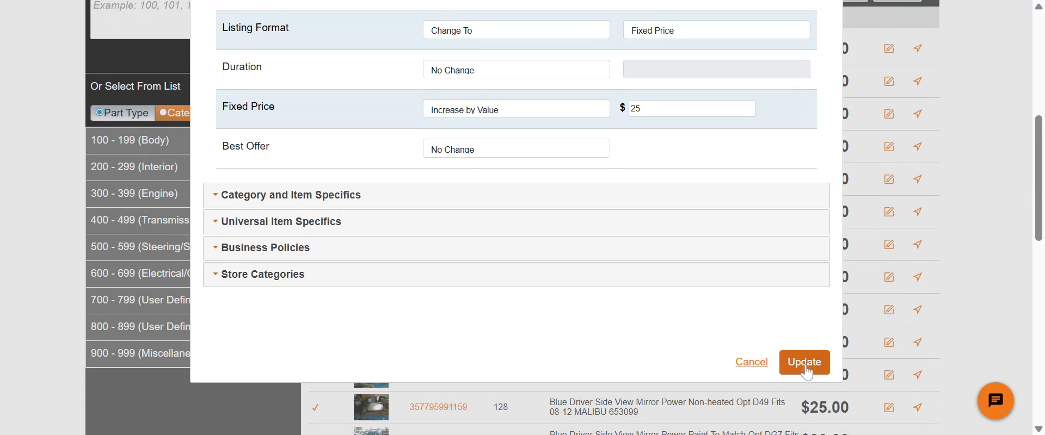Click the Update button
Viewport: 1045px width, 435px height.
(x=804, y=362)
